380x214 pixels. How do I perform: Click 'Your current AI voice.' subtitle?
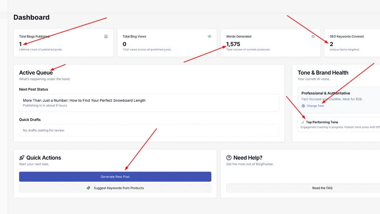point(313,79)
